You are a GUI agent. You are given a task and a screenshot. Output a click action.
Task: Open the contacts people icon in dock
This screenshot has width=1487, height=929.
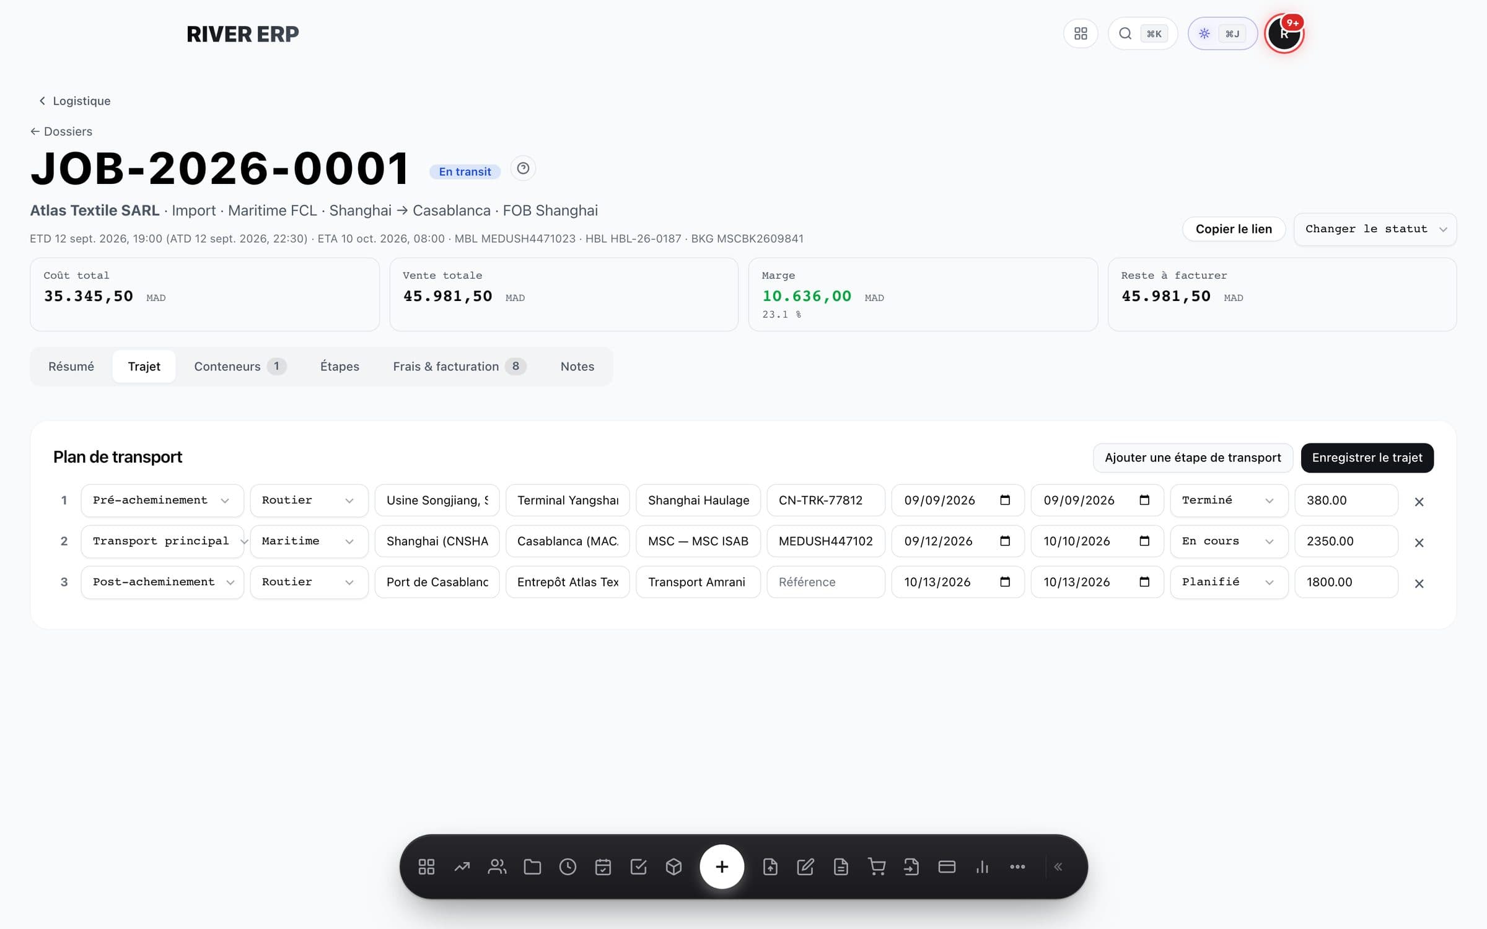tap(497, 866)
